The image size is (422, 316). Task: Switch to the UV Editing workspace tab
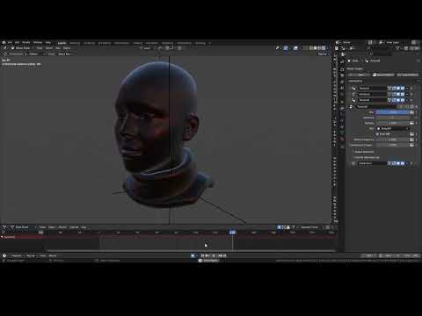tap(105, 43)
